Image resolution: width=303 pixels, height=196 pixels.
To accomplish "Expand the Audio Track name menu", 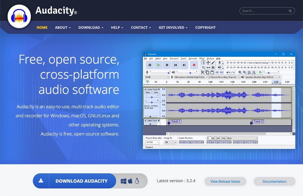I will (x=158, y=89).
